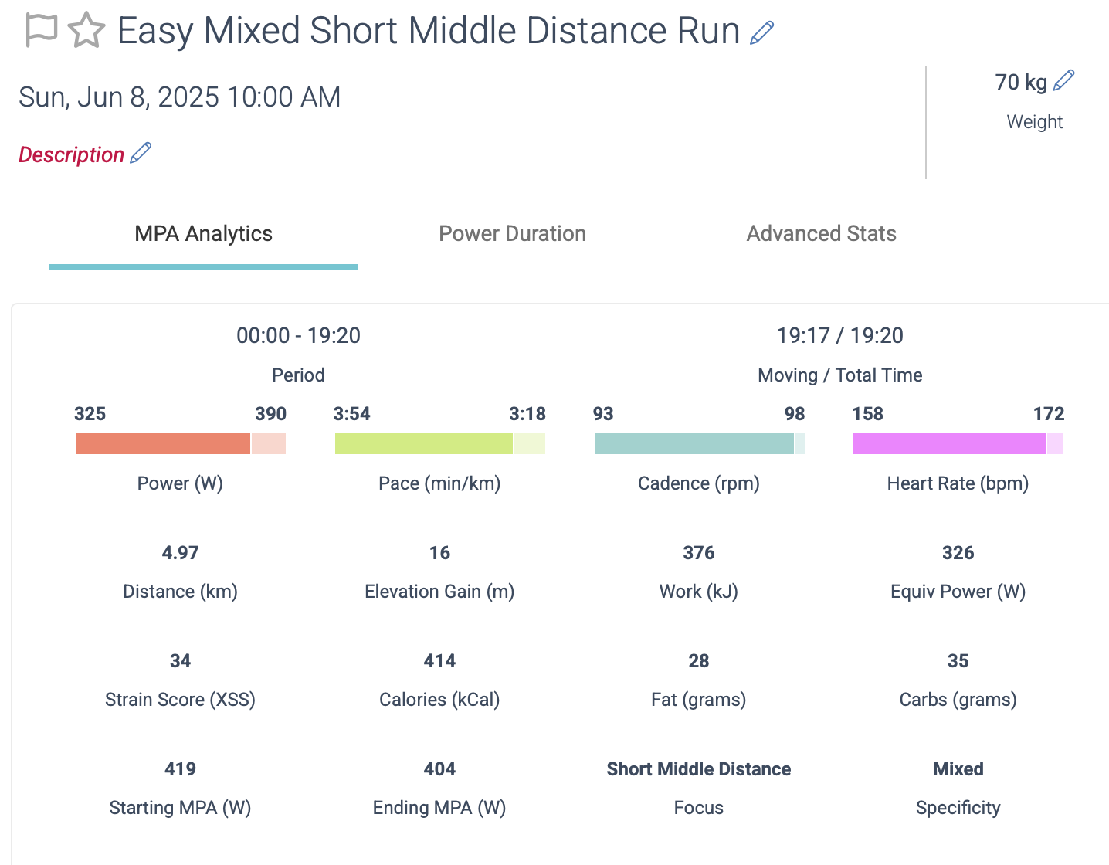This screenshot has height=865, width=1109.
Task: Click the 00:00 - 19:20 period value
Action: pos(299,335)
